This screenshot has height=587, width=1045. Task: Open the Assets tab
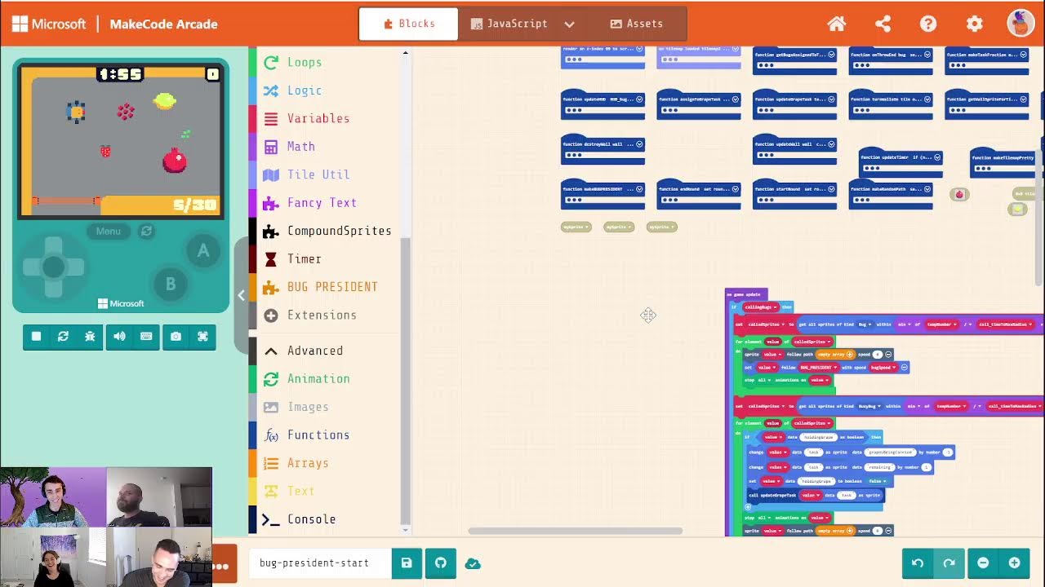point(637,24)
